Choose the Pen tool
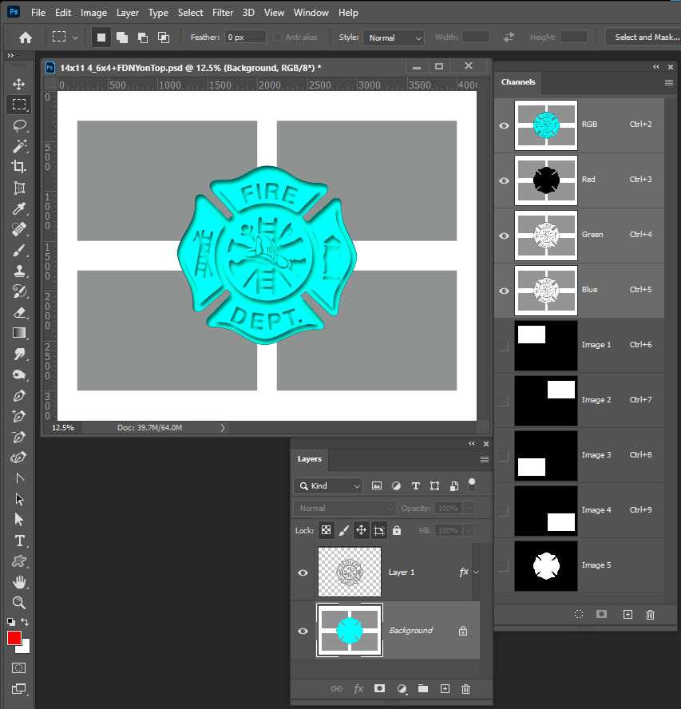This screenshot has height=709, width=681. (x=19, y=395)
